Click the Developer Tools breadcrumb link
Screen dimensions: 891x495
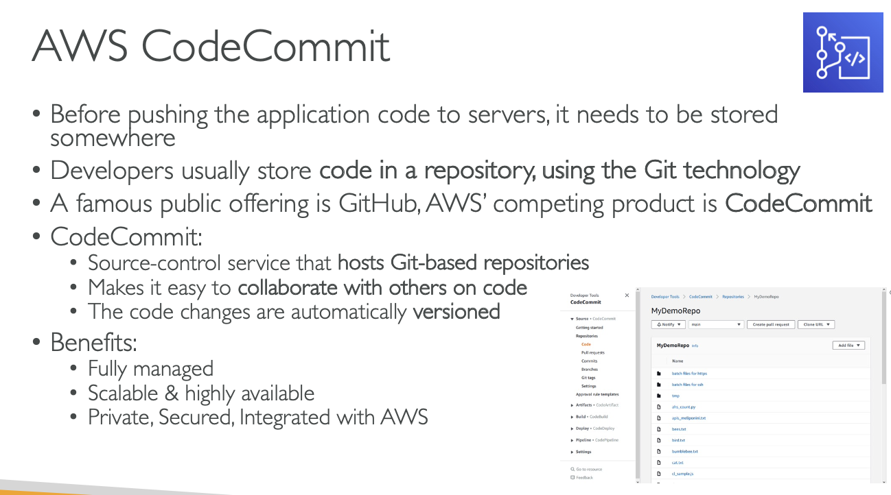[664, 297]
